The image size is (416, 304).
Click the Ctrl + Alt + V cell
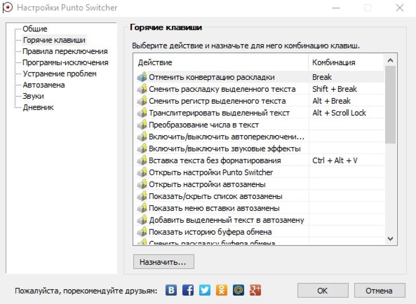(x=346, y=161)
